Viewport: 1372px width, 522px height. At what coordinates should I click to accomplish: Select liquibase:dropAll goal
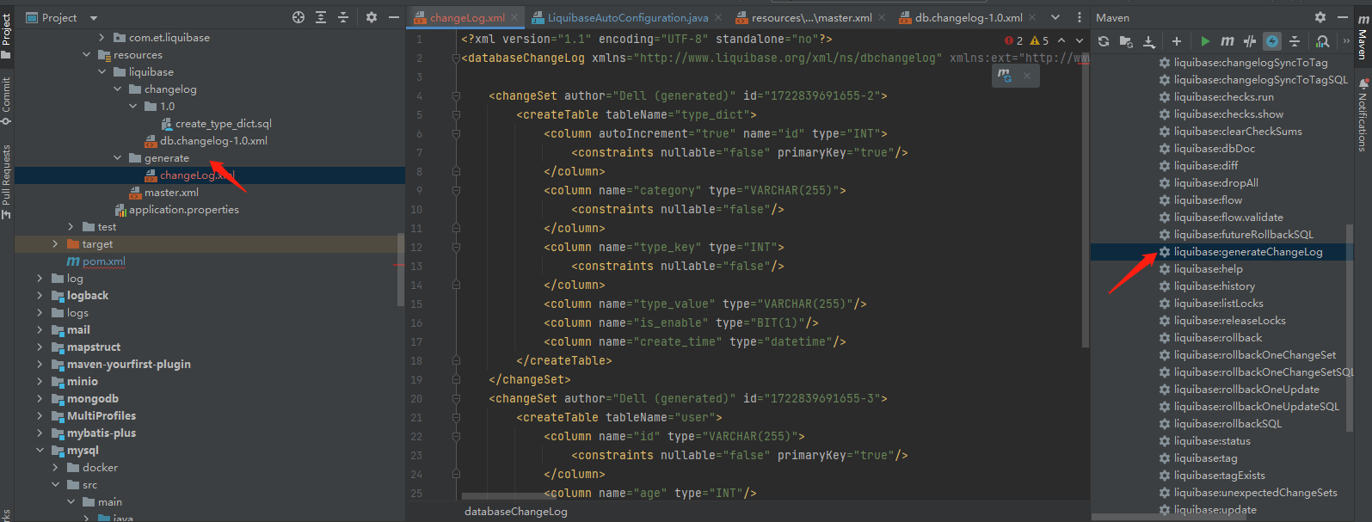tap(1209, 183)
